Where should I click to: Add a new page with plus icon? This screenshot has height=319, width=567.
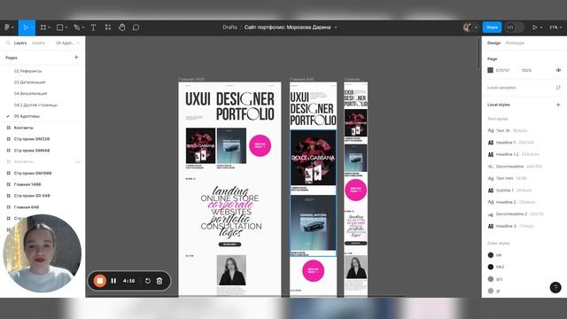point(76,58)
